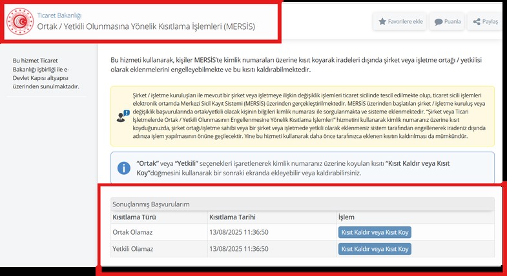Click the Ticaret Bakanlığı emblem logo
This screenshot has height=276, width=507.
(x=20, y=21)
